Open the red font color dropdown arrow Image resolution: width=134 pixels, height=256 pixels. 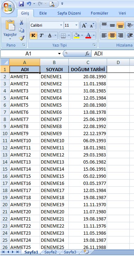click(x=94, y=36)
